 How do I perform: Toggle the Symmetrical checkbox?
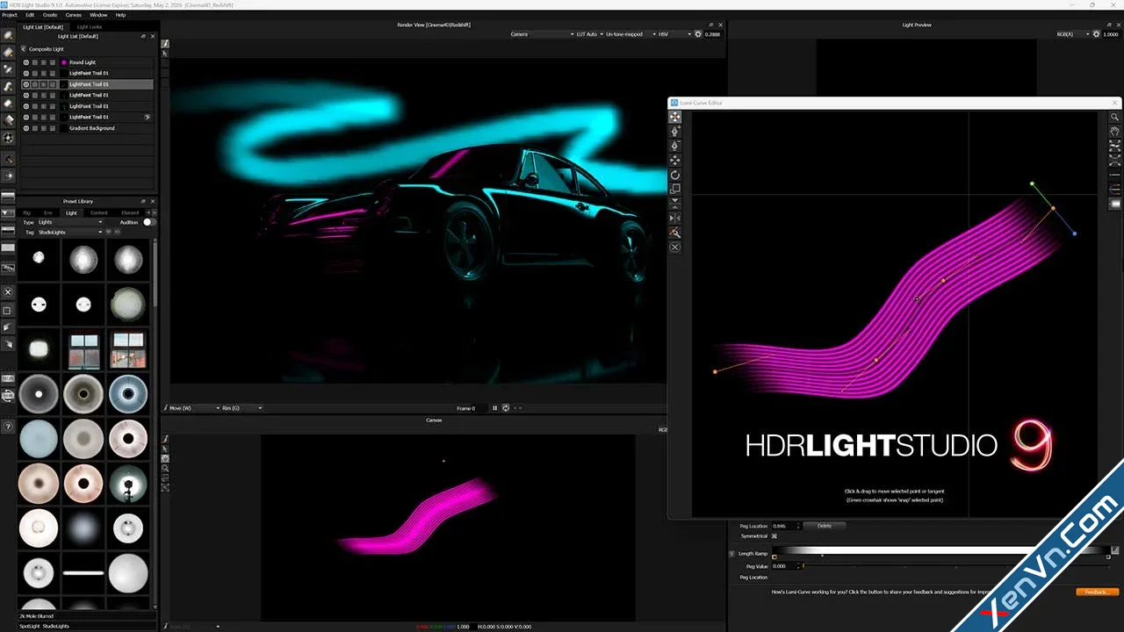click(x=775, y=536)
